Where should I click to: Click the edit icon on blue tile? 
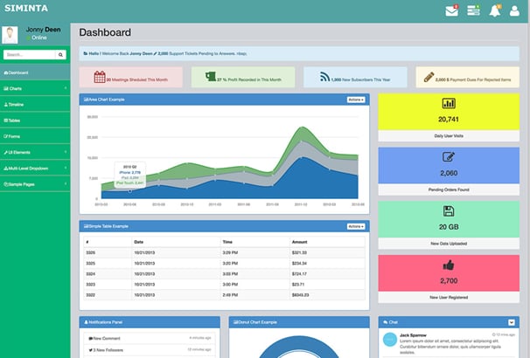[449, 157]
